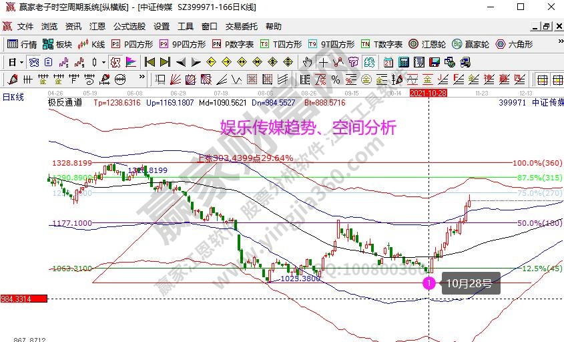This screenshot has width=564, height=342.
Task: Select the circled 金 golden ratio tool
Action: click(x=366, y=79)
